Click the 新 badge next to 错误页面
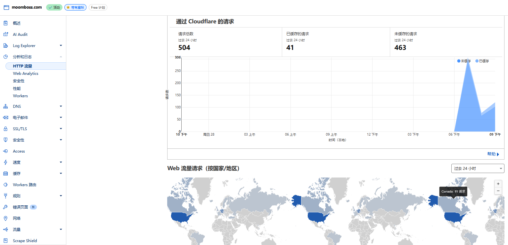The image size is (508, 245). click(33, 207)
